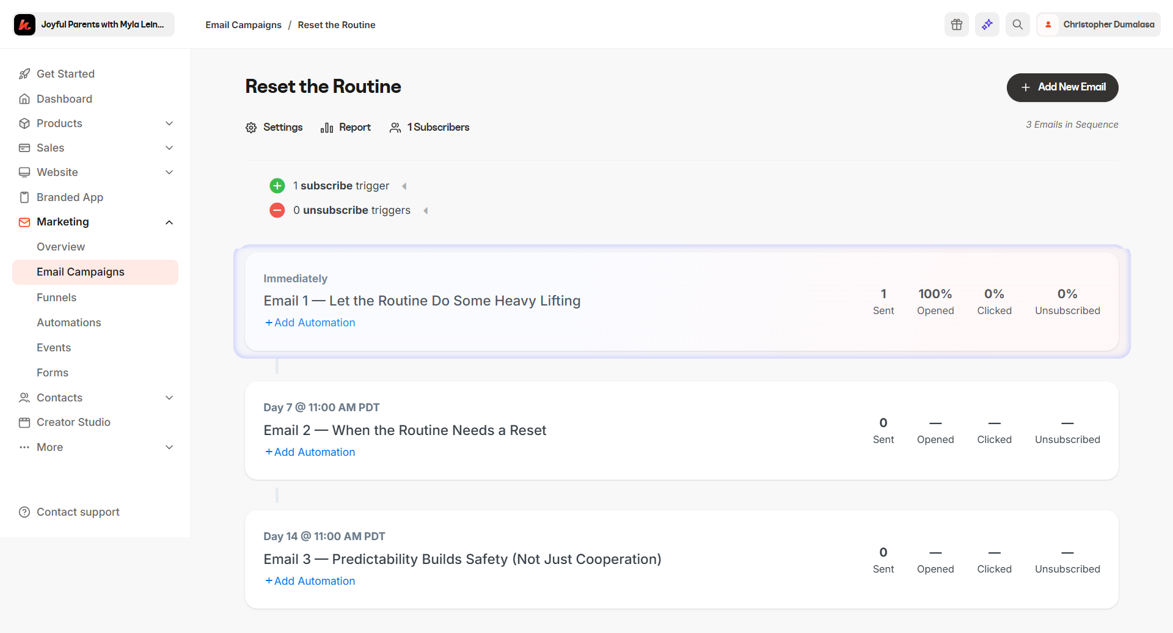This screenshot has width=1173, height=633.
Task: Open Settings with the gear icon
Action: tap(251, 128)
